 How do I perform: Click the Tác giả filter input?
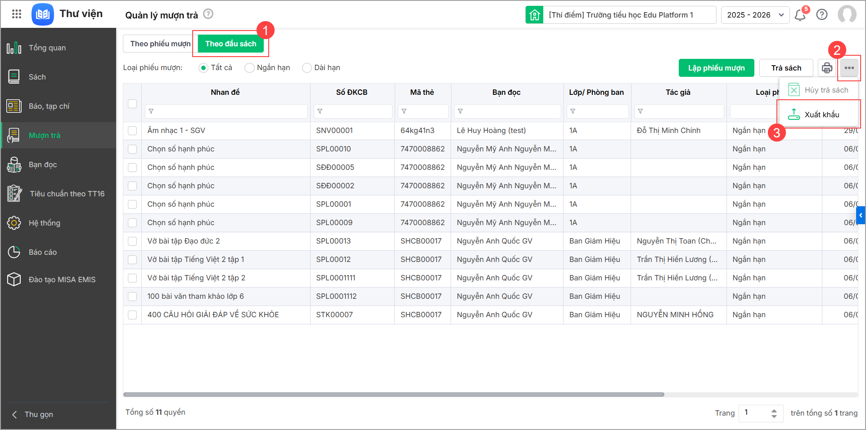(x=679, y=111)
